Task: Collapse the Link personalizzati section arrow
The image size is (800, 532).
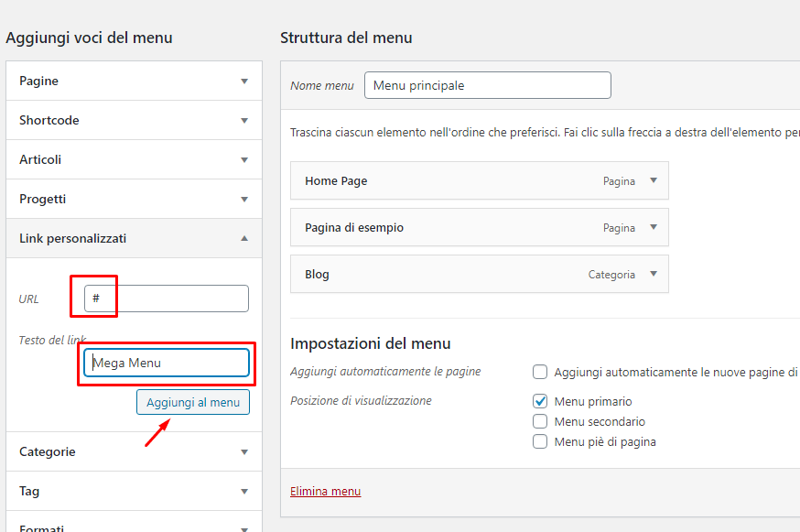Action: tap(244, 238)
